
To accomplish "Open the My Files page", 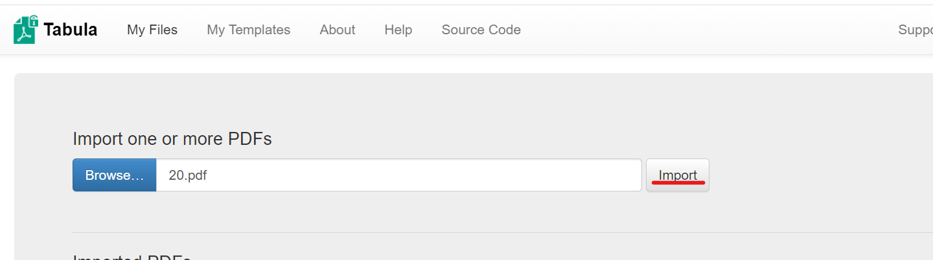I will [x=152, y=30].
